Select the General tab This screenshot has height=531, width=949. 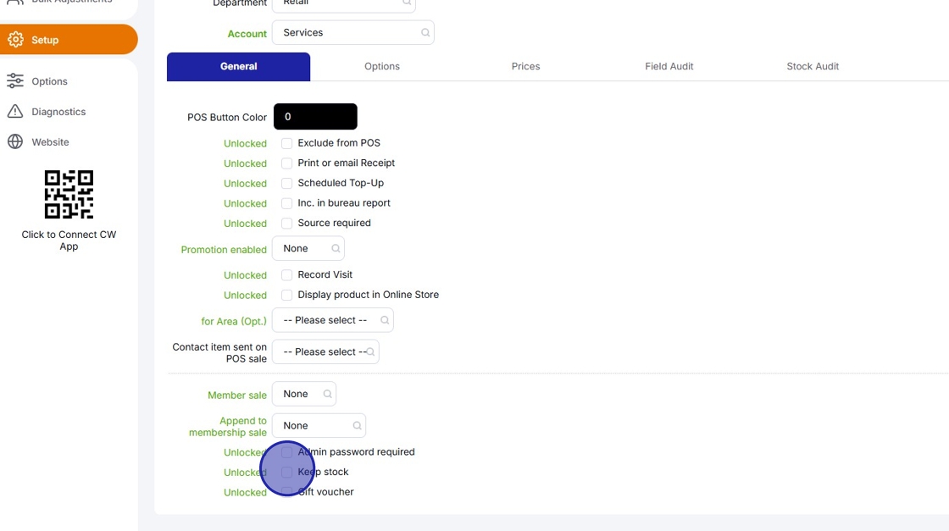click(238, 67)
